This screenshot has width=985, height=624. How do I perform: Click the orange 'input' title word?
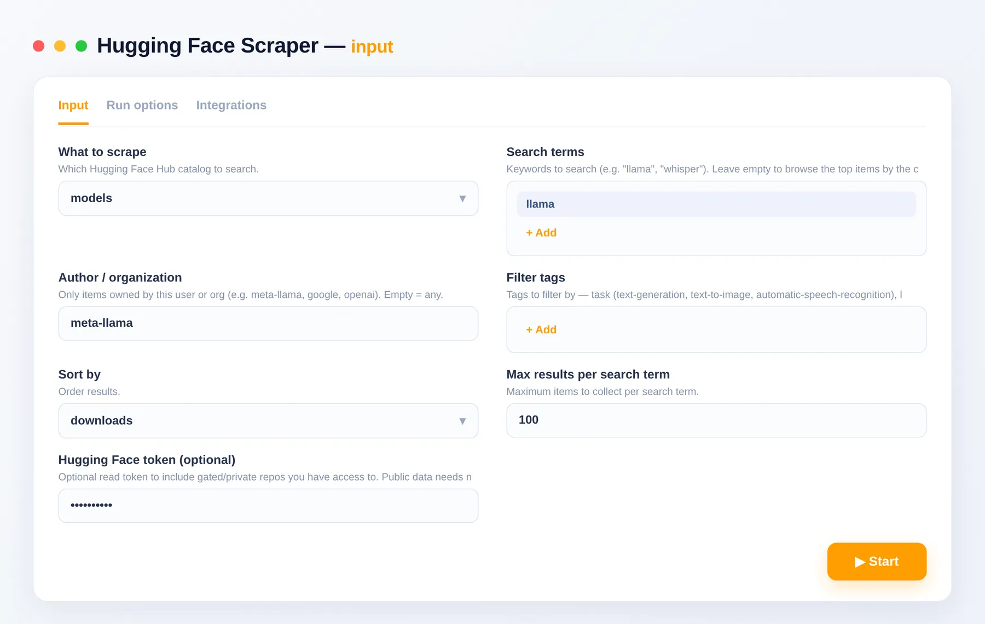coord(372,47)
